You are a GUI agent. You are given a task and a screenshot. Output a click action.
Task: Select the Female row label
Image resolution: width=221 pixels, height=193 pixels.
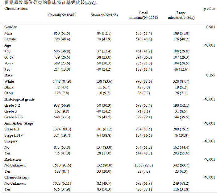[x=10, y=39]
